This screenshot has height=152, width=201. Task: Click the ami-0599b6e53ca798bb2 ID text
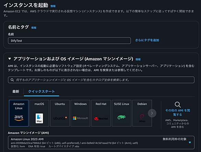[26, 143]
